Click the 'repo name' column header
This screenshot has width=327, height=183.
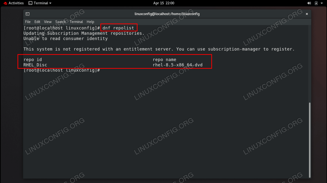[165, 60]
